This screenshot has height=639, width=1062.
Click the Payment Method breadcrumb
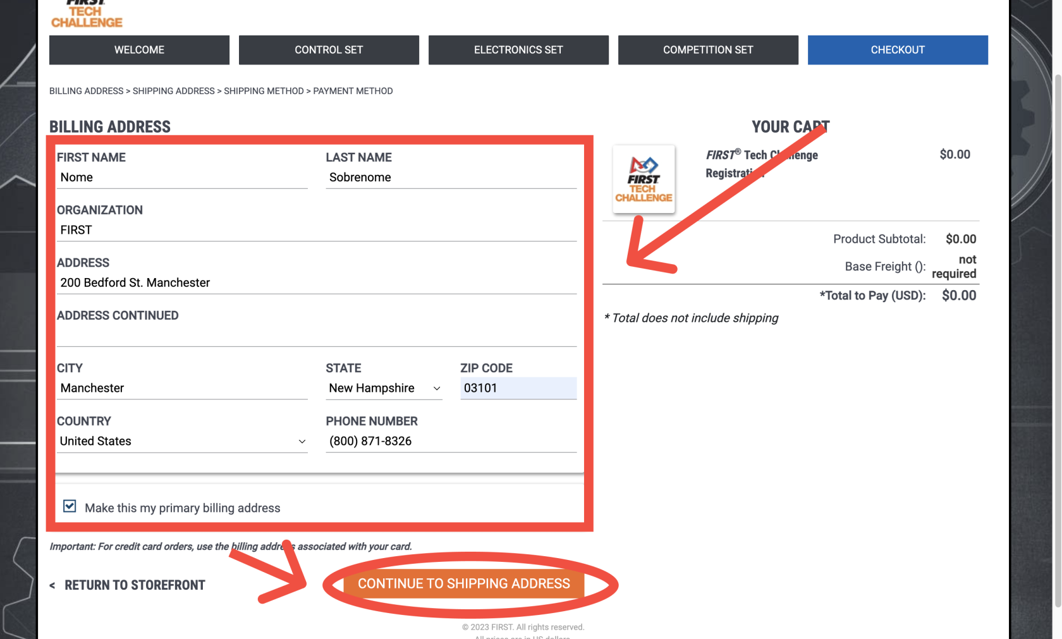353,91
